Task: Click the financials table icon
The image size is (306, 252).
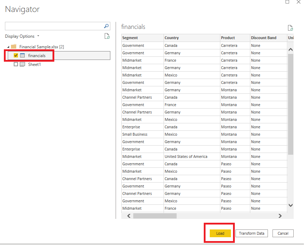Action: tap(22, 56)
